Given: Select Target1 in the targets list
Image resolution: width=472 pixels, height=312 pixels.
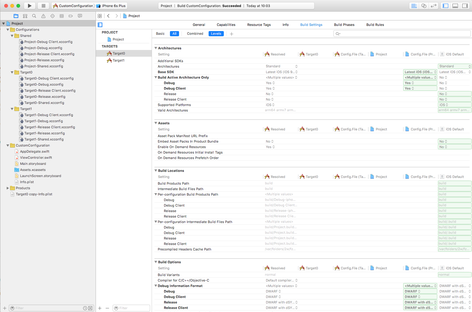Looking at the screenshot, I should pyautogui.click(x=118, y=60).
